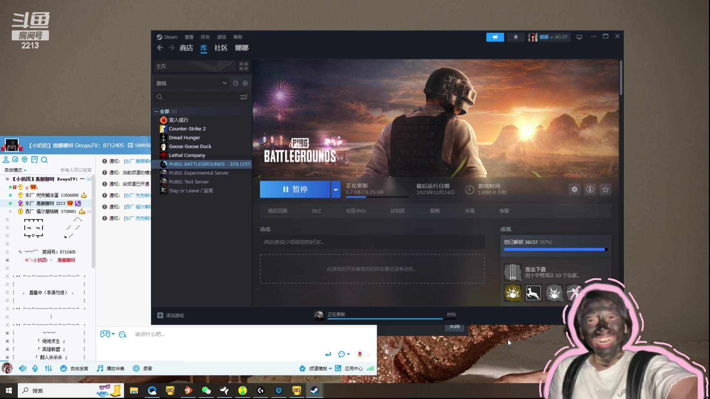Open flower gift icon in chat
The image size is (710, 399).
point(360,354)
